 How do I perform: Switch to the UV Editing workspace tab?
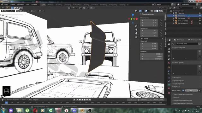point(67,5)
